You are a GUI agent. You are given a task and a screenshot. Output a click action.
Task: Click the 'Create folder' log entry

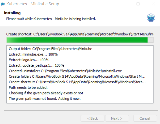click(x=77, y=76)
